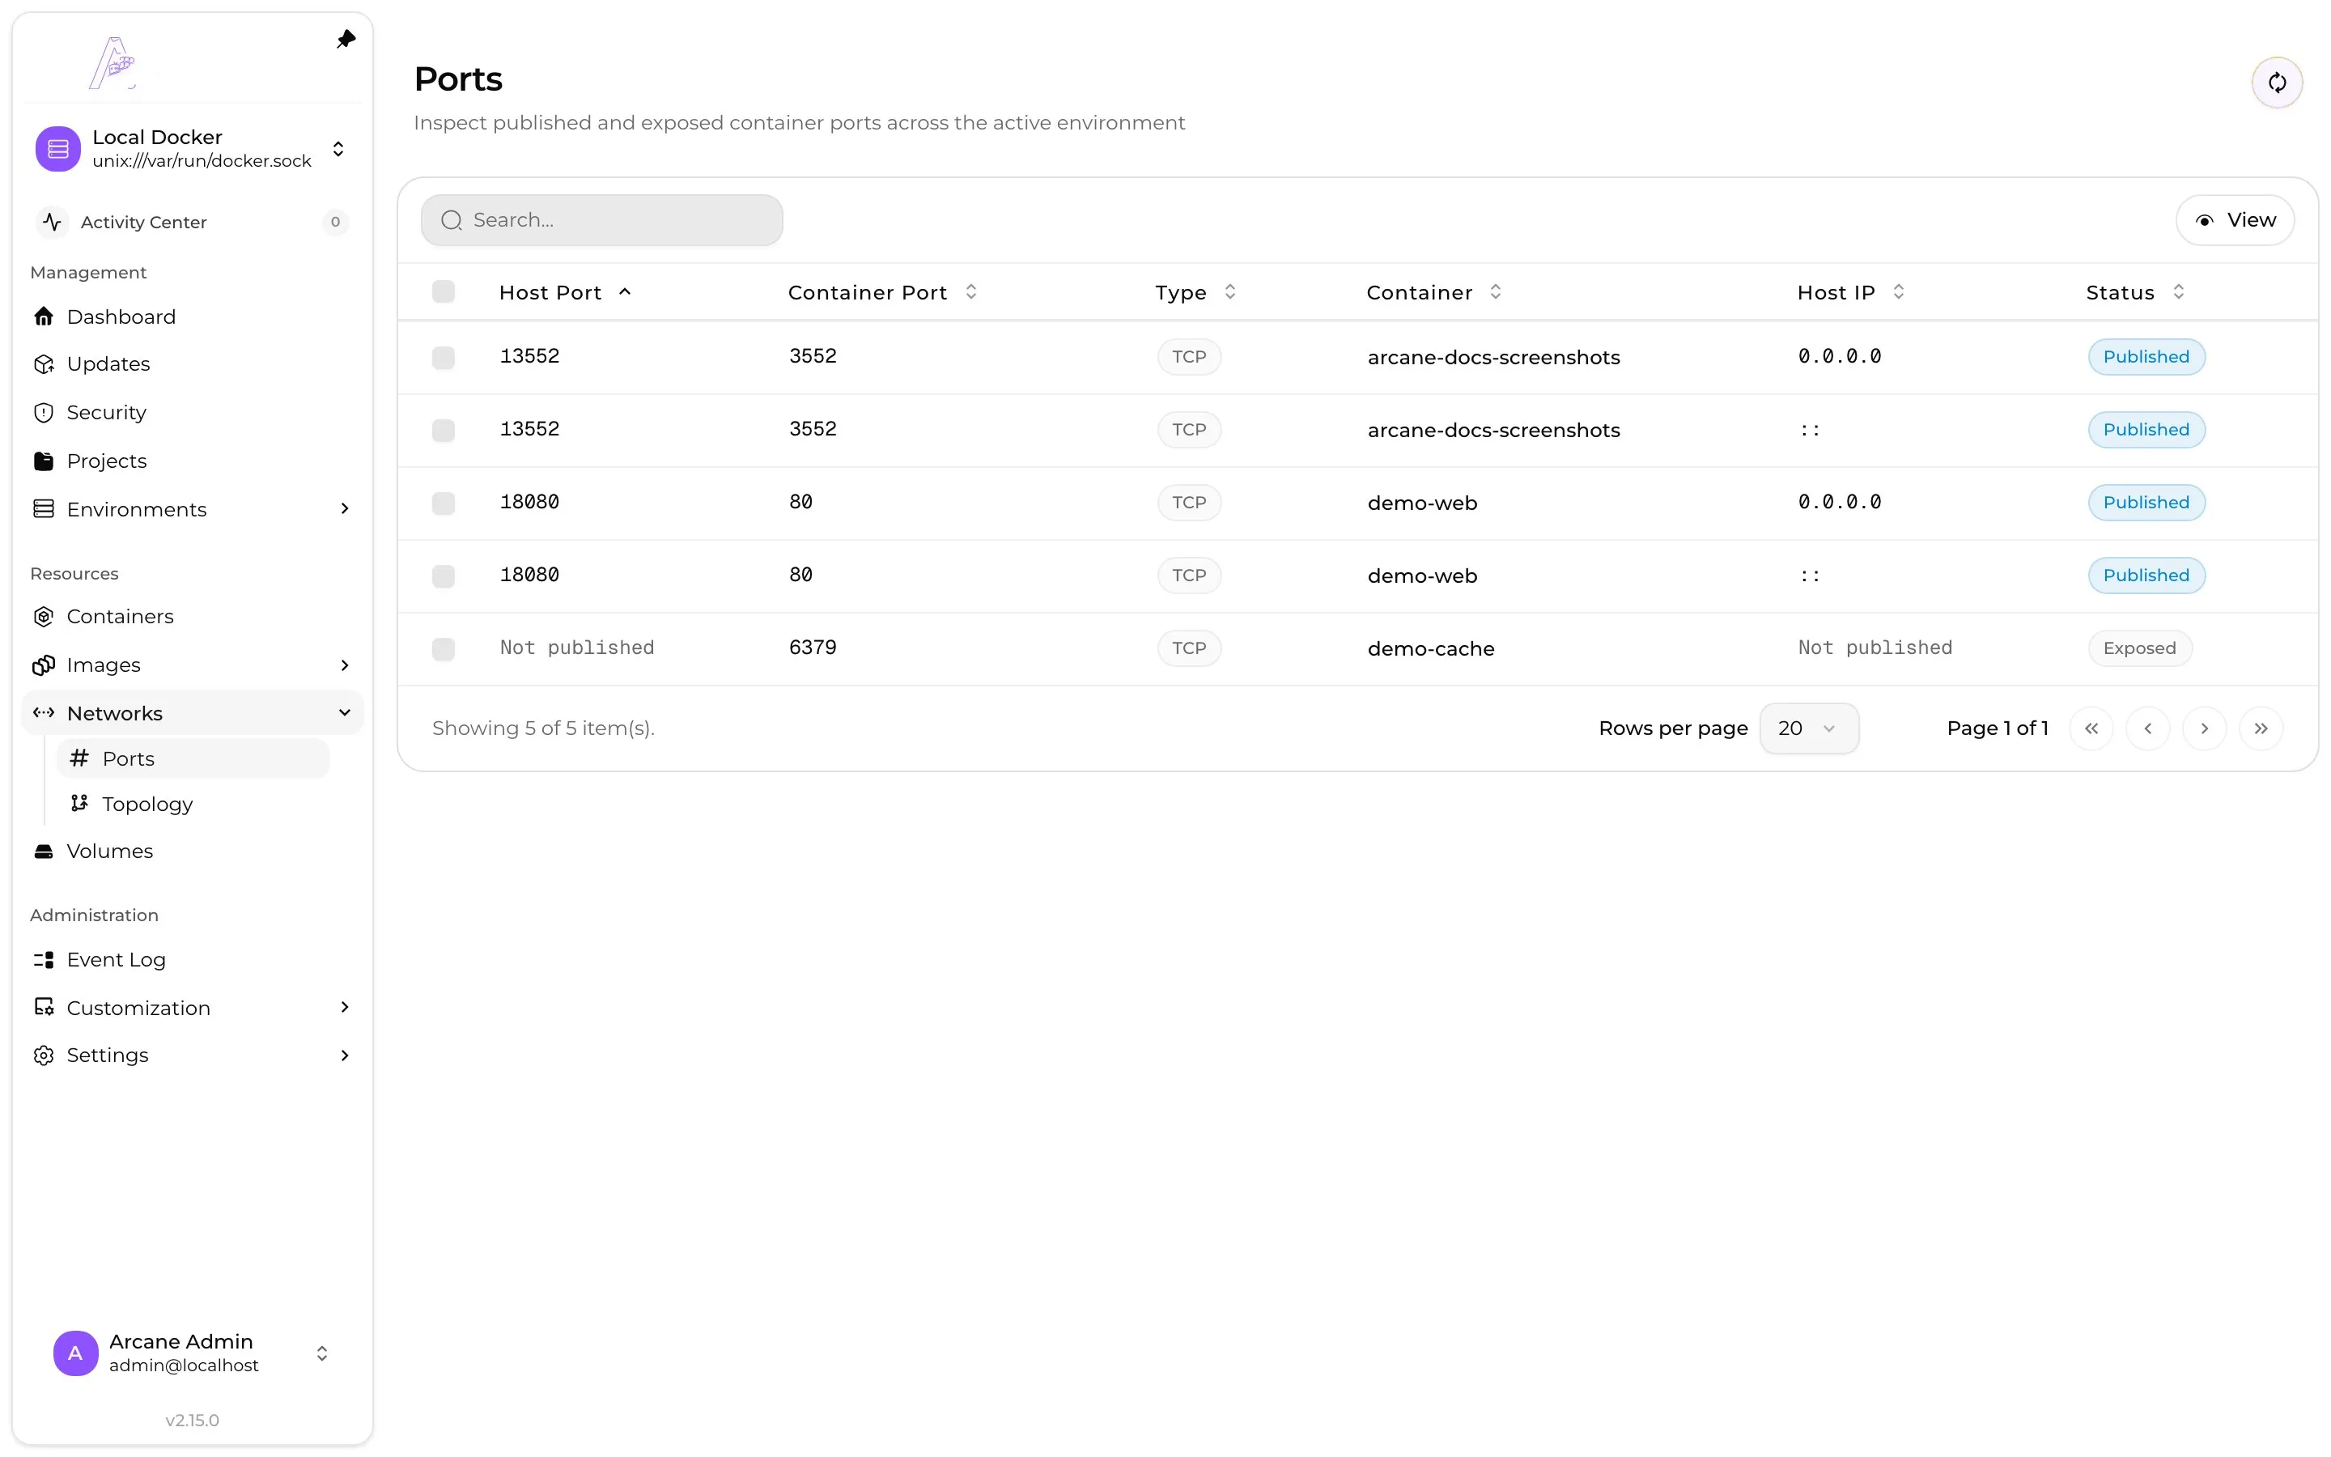The height and width of the screenshot is (1457, 2331).
Task: Select the first arcane-docs-screenshots row checkbox
Action: [x=443, y=358]
